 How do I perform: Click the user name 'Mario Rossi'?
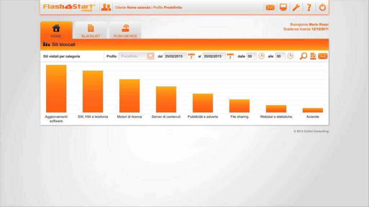pos(319,24)
